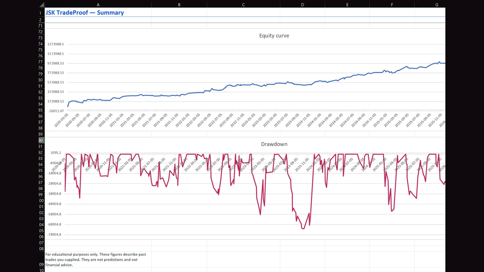Click drawdown axis value -58904.8
The image size is (484, 272).
(55, 214)
